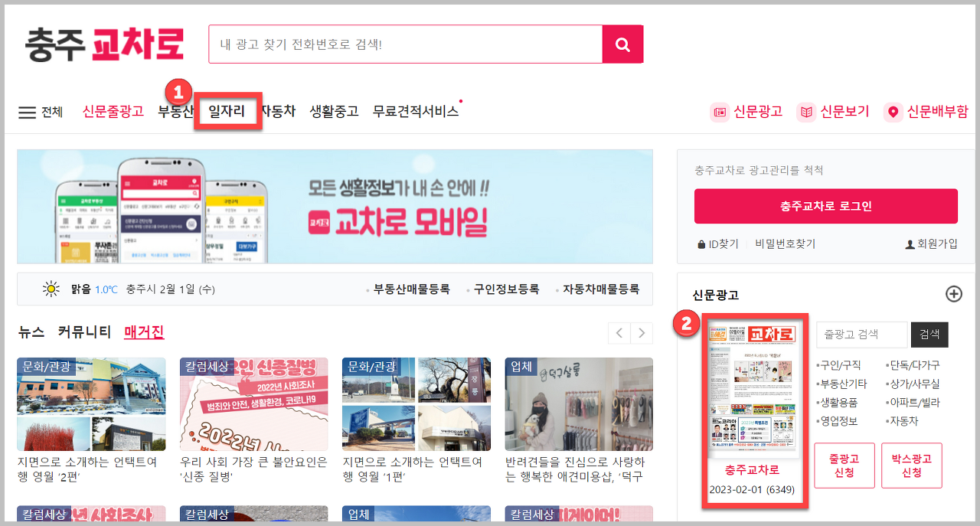Switch to the 뉴스 tab

click(x=31, y=332)
